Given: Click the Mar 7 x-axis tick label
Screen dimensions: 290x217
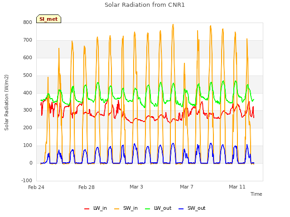Looking at the screenshot, I should tap(186, 187).
